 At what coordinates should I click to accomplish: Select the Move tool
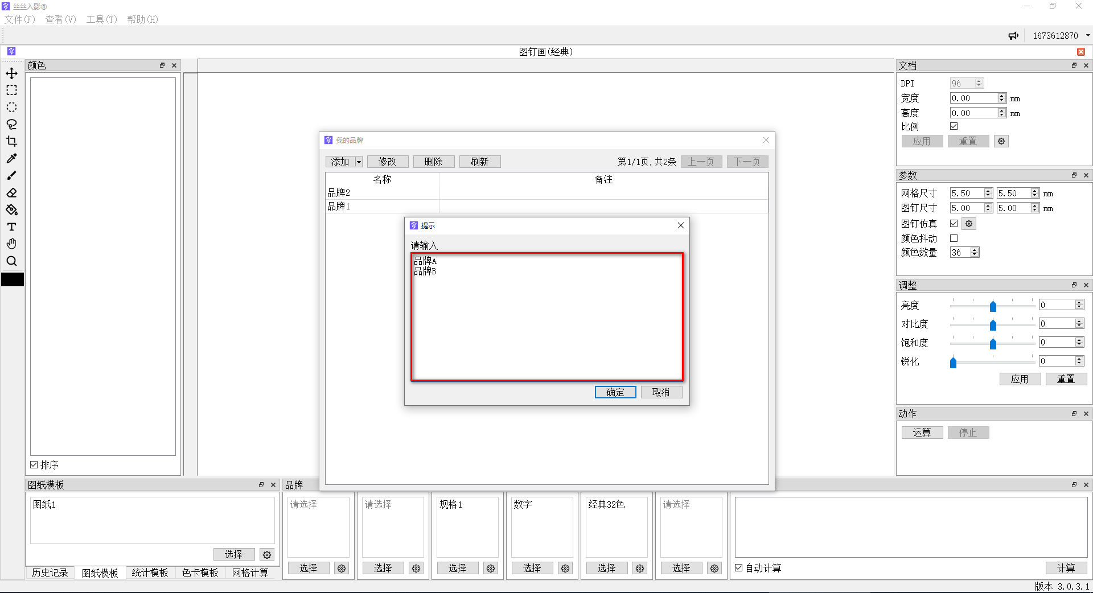coord(11,73)
